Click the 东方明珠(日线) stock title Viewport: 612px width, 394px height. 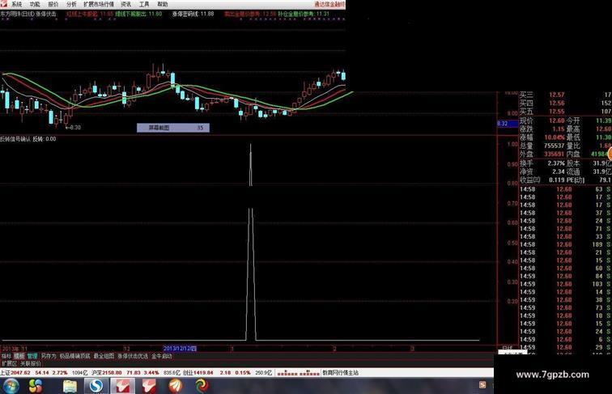pyautogui.click(x=17, y=14)
